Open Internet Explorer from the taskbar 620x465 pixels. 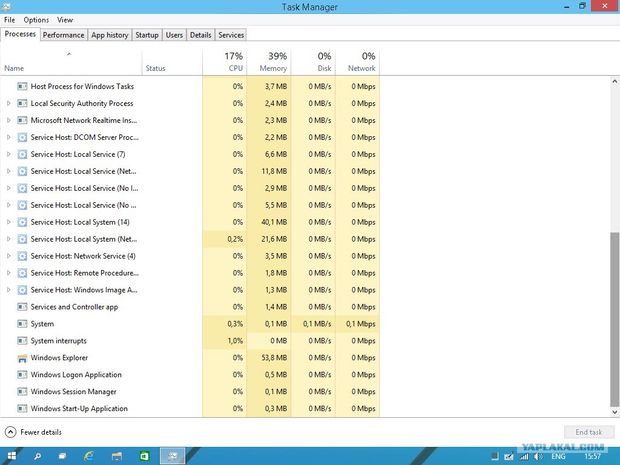tap(89, 456)
